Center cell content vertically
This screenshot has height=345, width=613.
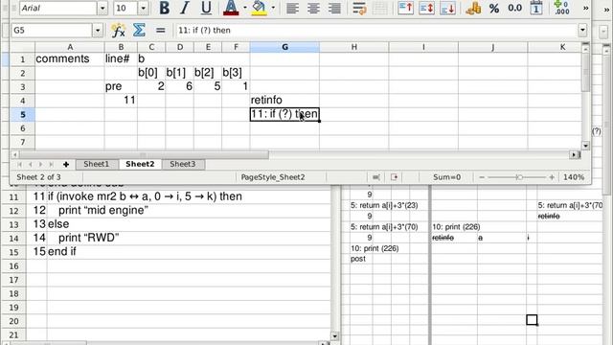click(426, 9)
